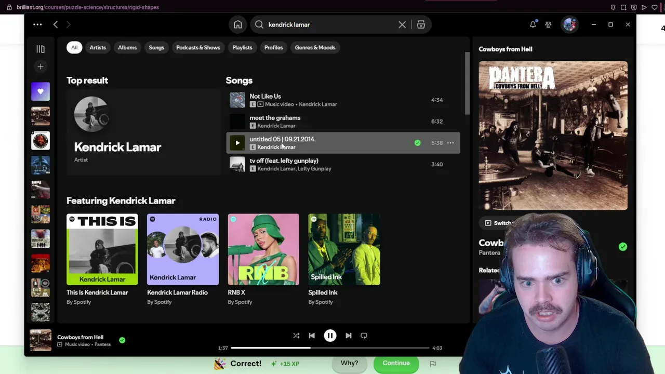Select the Artists filter chip
This screenshot has height=374, width=665.
[x=98, y=47]
